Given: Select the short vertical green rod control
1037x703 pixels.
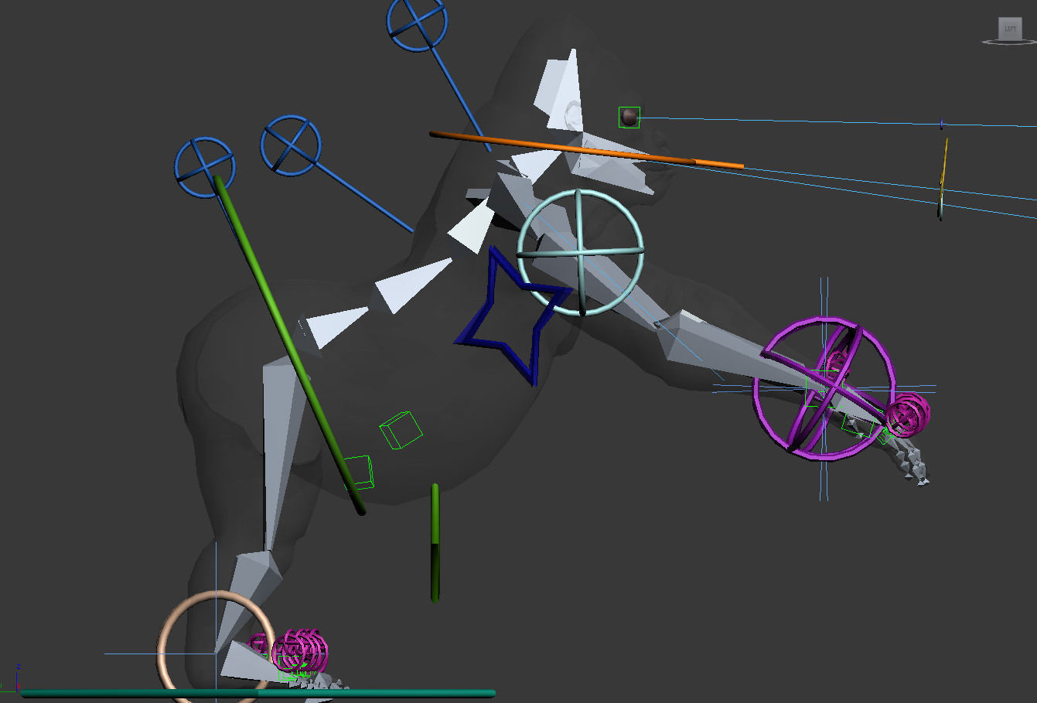Looking at the screenshot, I should (435, 541).
